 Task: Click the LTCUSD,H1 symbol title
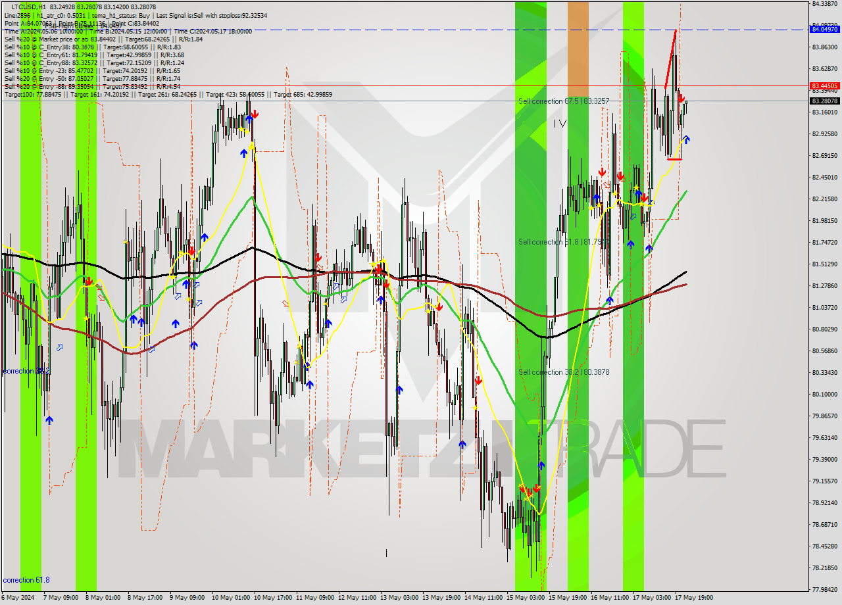coord(28,6)
